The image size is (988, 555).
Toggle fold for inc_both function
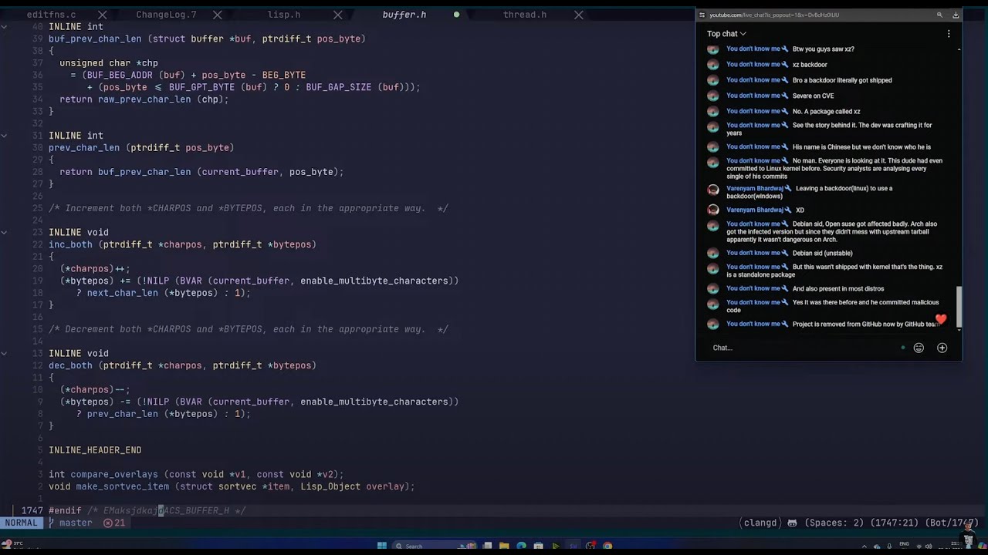point(5,232)
